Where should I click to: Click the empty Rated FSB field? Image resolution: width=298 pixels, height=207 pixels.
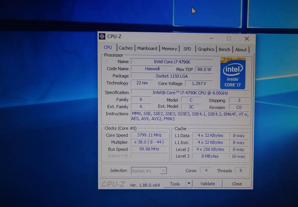pyautogui.click(x=149, y=156)
